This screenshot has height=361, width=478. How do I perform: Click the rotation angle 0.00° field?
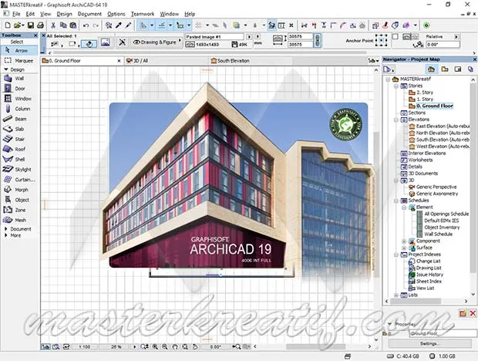tap(443, 45)
